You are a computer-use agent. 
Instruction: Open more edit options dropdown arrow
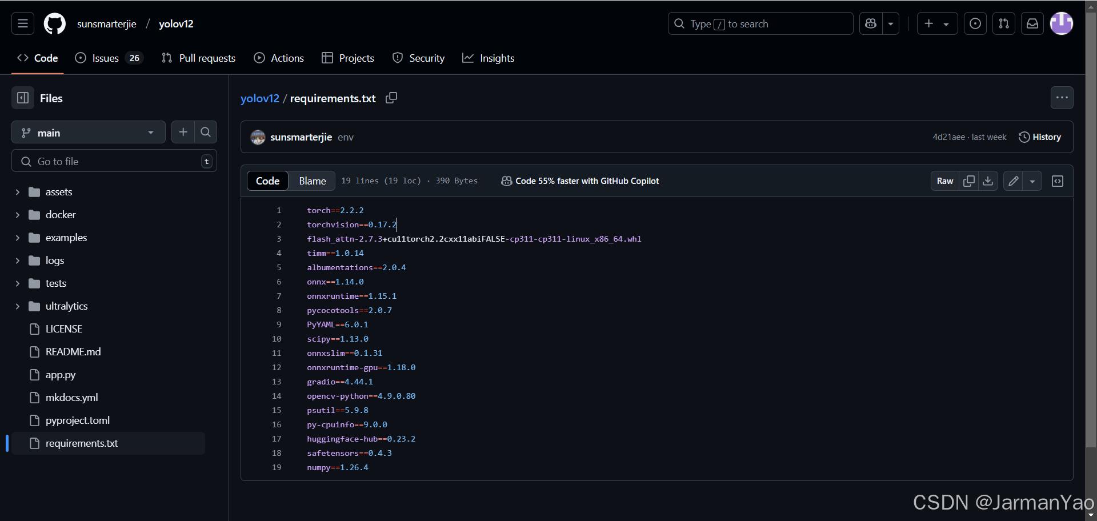tap(1032, 181)
